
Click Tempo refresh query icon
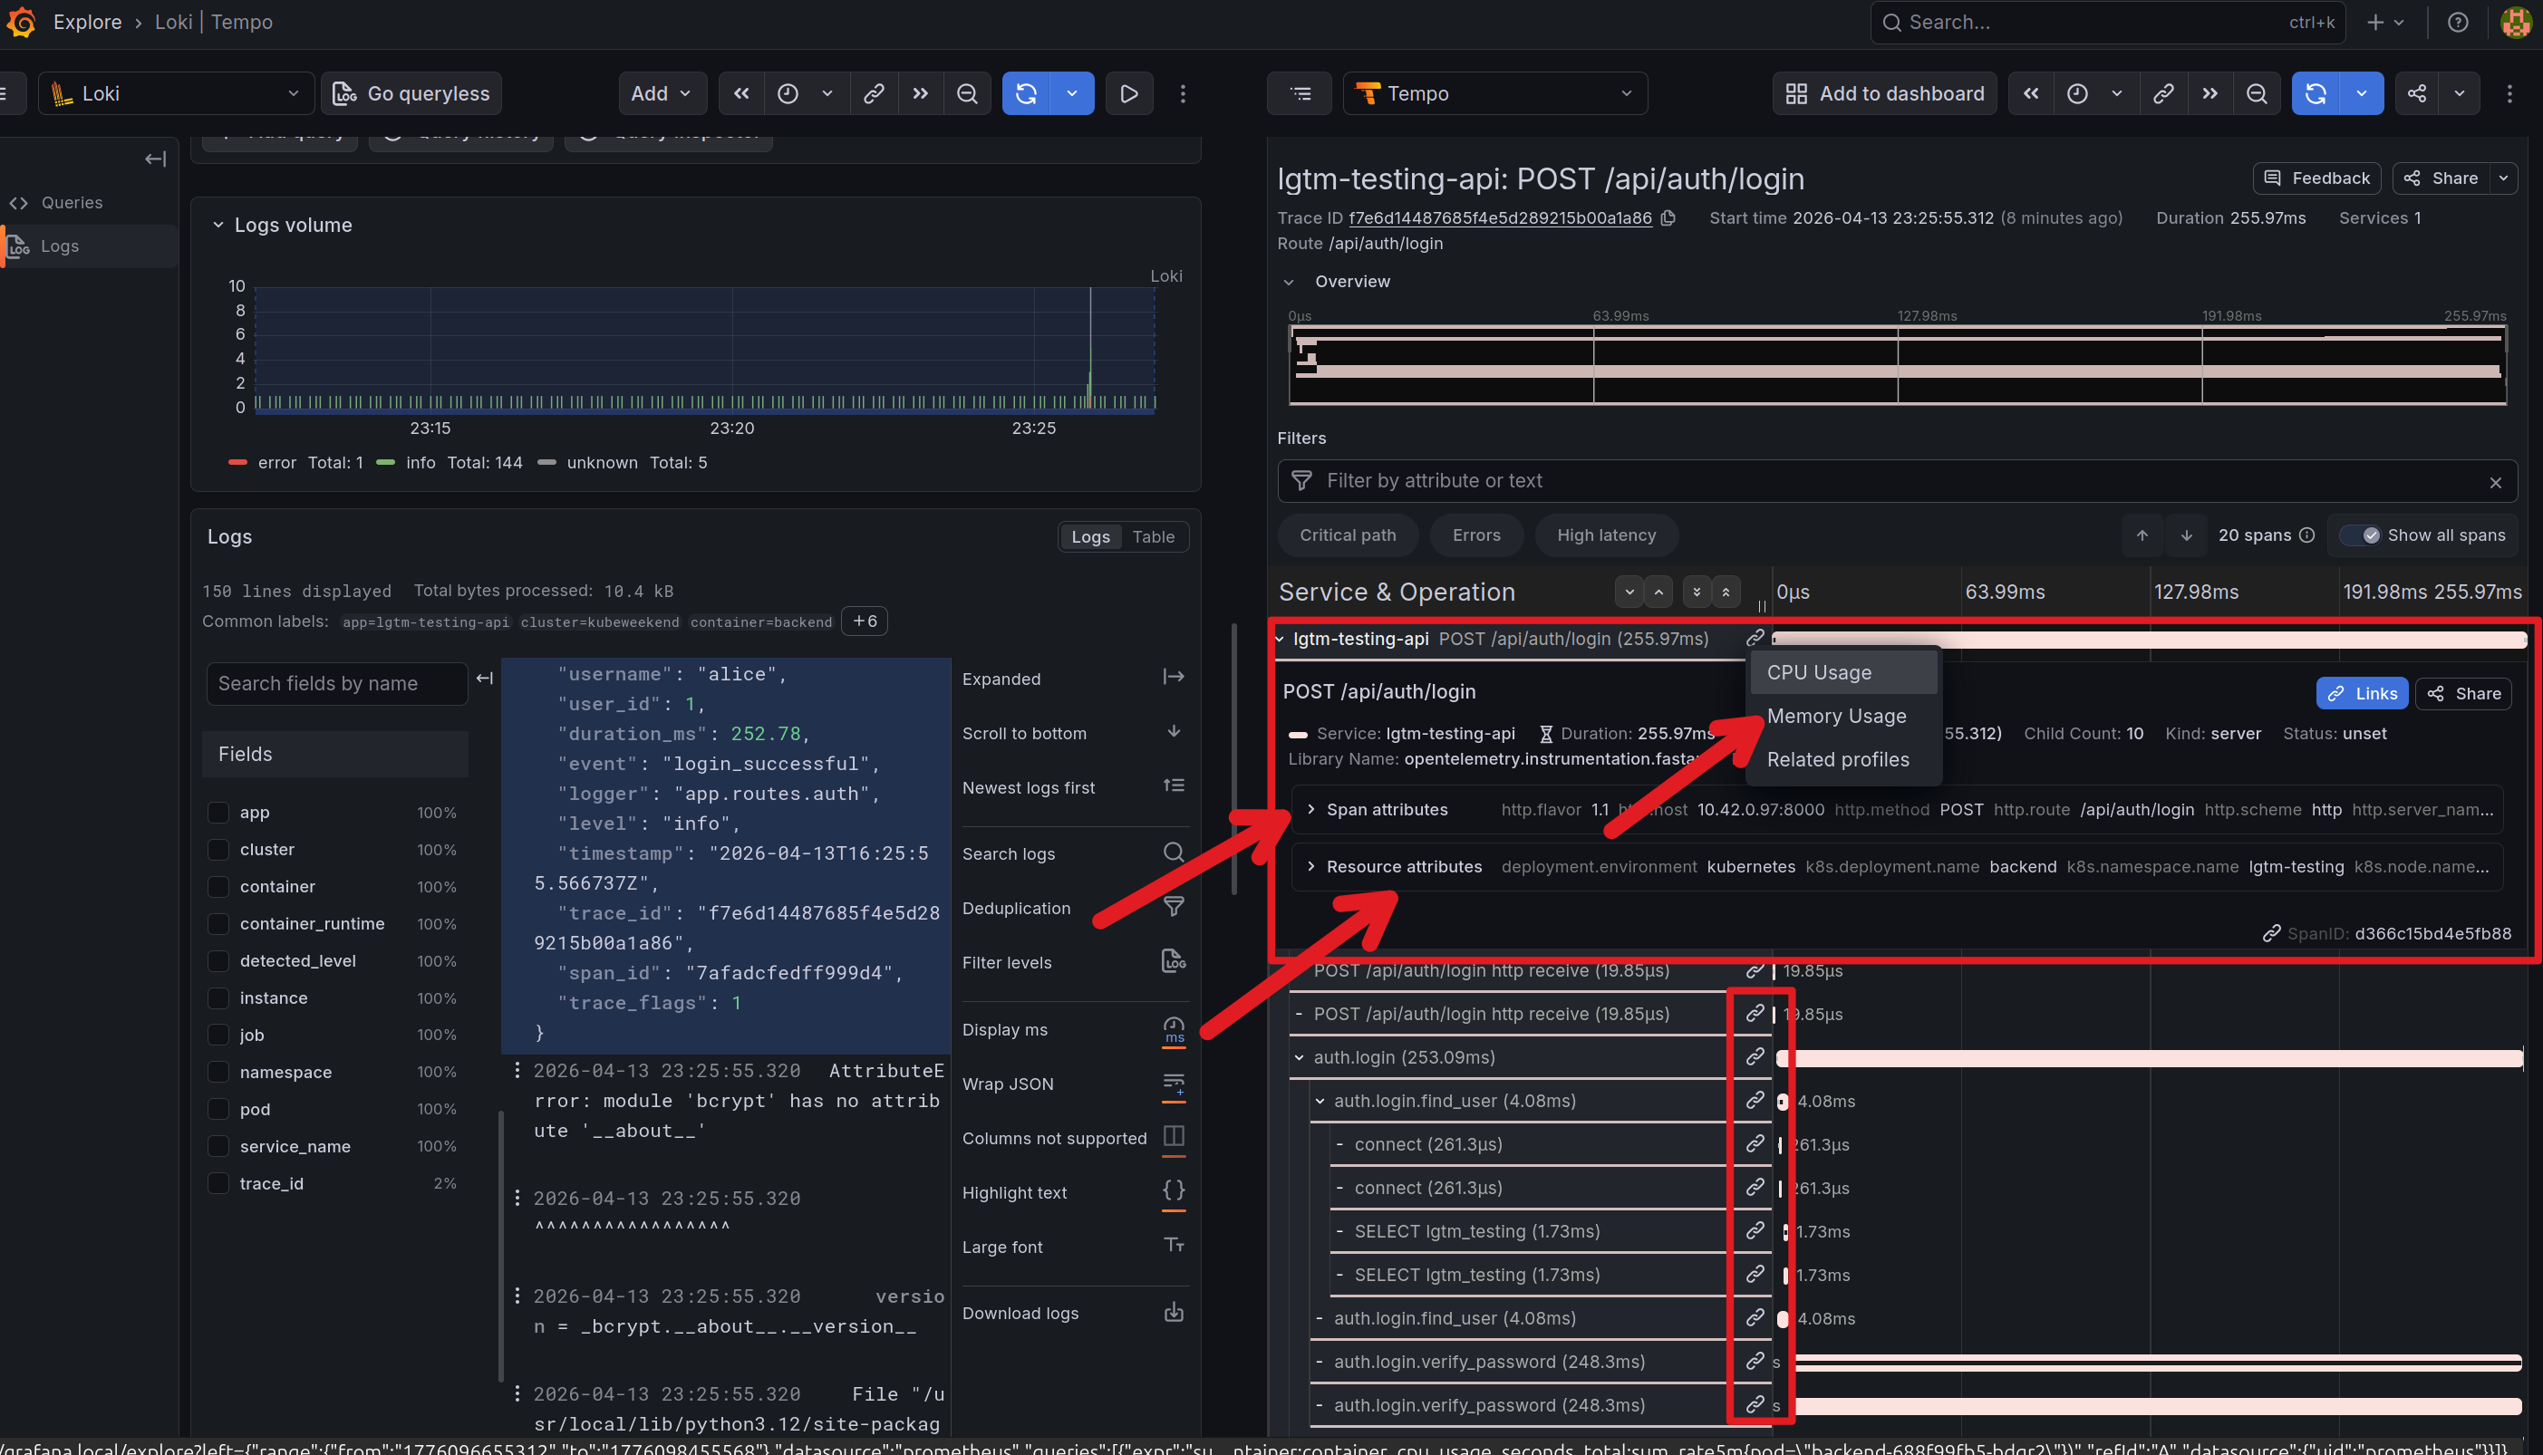point(2316,94)
